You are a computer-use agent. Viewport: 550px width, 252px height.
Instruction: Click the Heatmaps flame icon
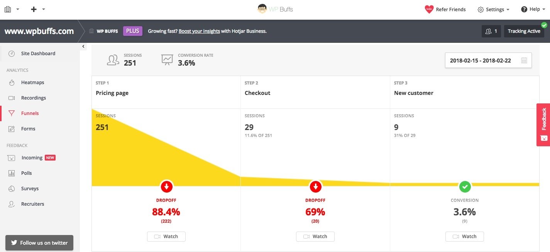[12, 83]
